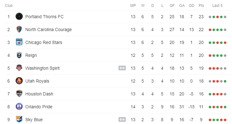Click Portland Thorns' red loss dot in Last 5
The width and height of the screenshot is (232, 124).
click(218, 17)
